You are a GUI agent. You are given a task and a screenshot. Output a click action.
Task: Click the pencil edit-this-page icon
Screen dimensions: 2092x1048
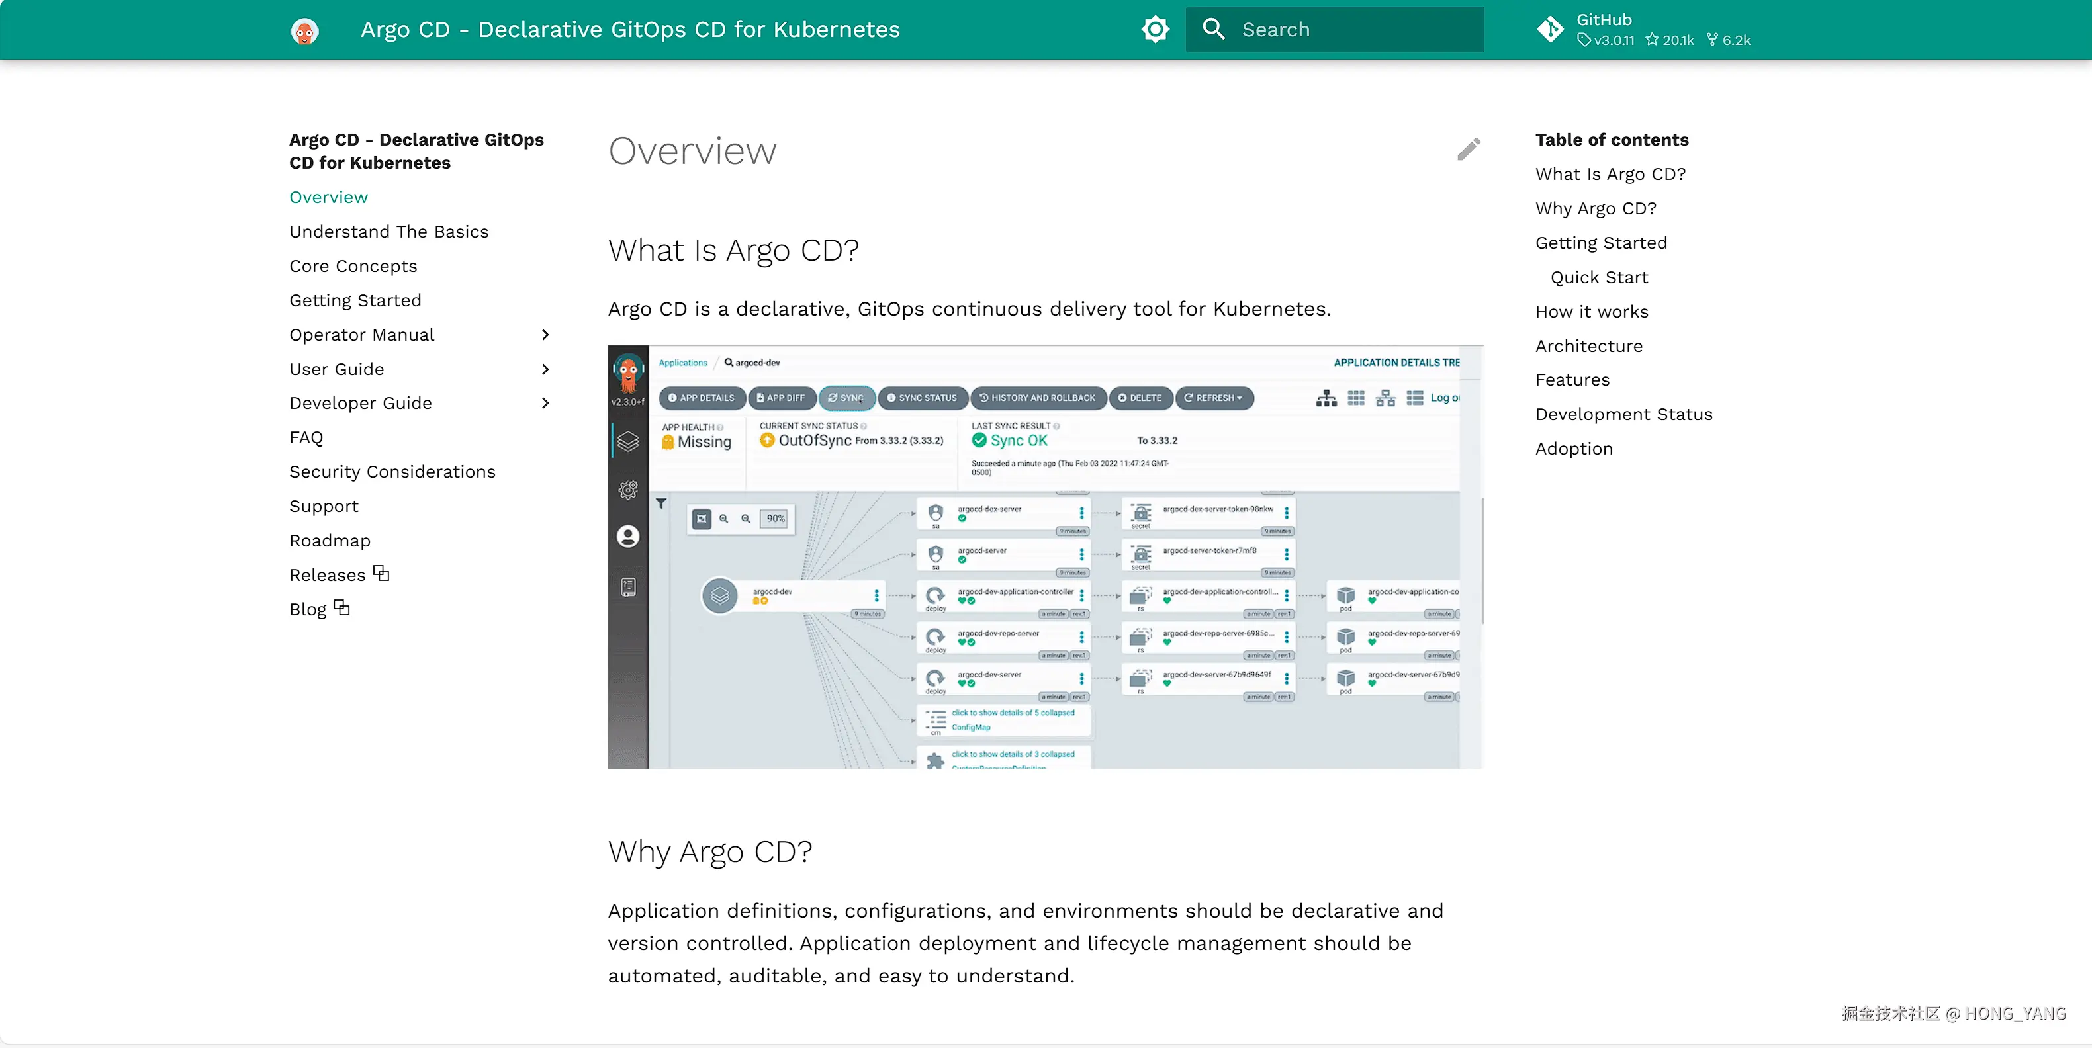click(1469, 150)
